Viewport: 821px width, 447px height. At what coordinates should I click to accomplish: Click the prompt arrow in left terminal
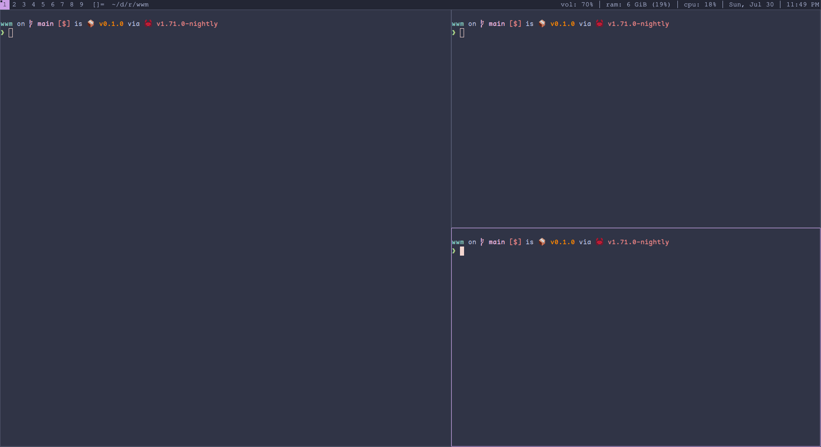pyautogui.click(x=2, y=33)
